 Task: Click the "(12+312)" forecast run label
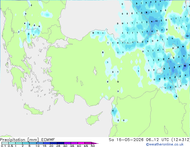(181, 140)
